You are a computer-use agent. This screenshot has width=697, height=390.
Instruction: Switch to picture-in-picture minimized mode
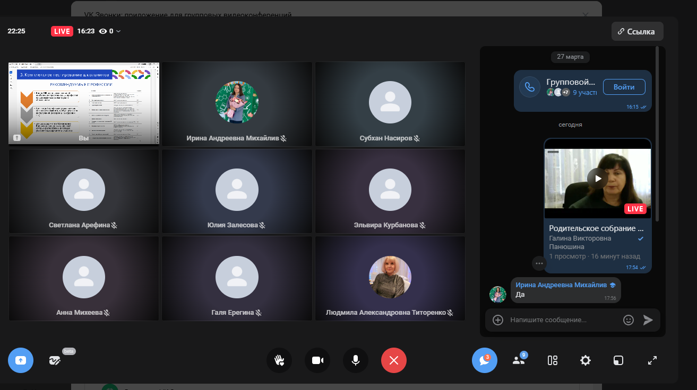click(618, 360)
